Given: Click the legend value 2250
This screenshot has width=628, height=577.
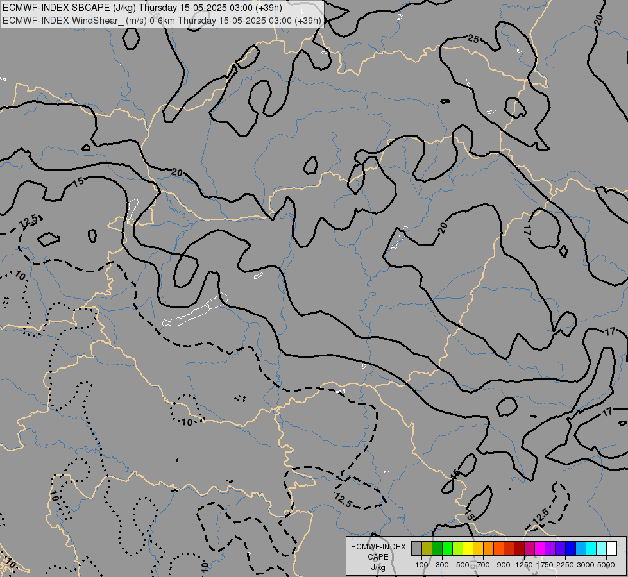Looking at the screenshot, I should coord(565,565).
